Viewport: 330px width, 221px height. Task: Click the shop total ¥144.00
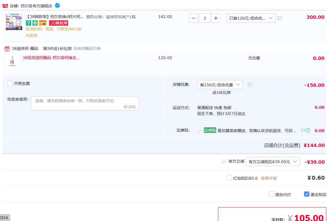point(314,145)
